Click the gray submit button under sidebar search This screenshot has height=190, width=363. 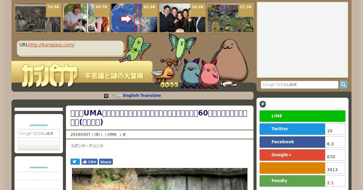39,146
